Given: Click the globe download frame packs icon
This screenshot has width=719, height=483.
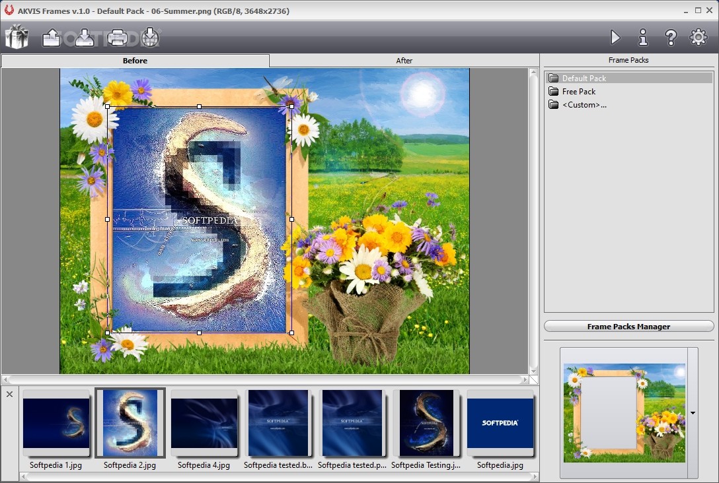Looking at the screenshot, I should (150, 38).
